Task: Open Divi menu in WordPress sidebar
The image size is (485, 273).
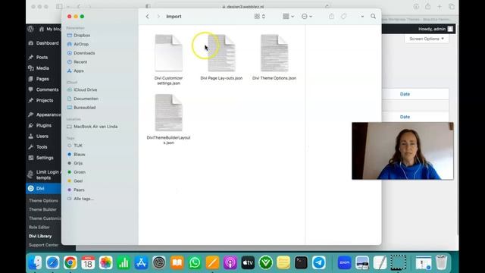Action: coord(44,189)
